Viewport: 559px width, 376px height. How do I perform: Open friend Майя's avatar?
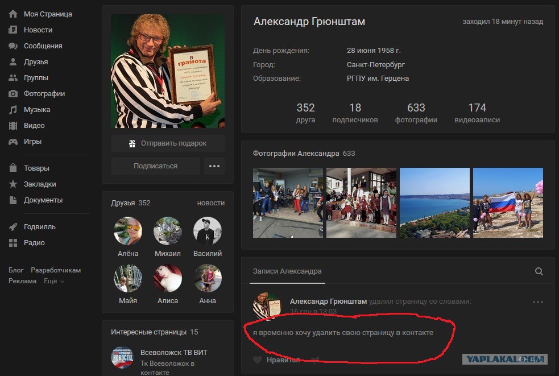pyautogui.click(x=128, y=278)
